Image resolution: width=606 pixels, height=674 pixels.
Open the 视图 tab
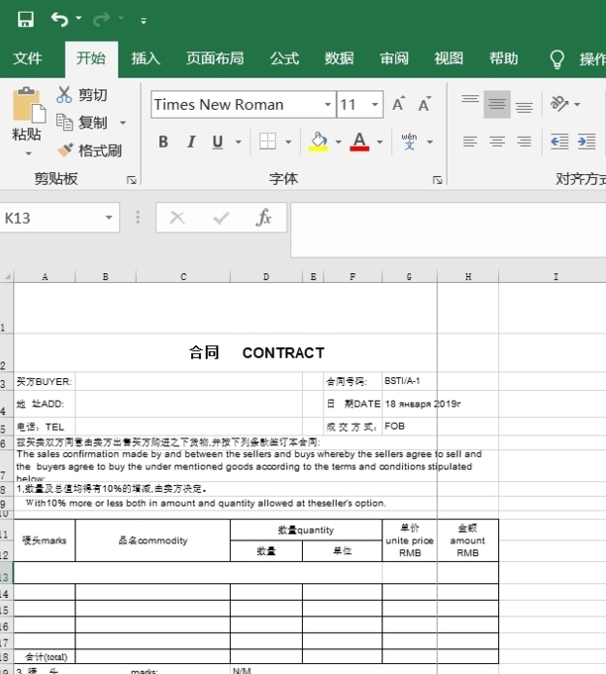449,58
